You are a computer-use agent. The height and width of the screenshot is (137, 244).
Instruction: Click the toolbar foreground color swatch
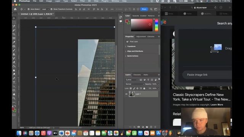click(x=13, y=109)
